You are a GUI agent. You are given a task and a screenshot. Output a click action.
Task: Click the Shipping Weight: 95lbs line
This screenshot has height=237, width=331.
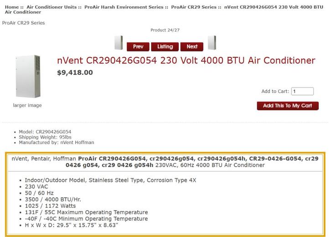pyautogui.click(x=45, y=137)
